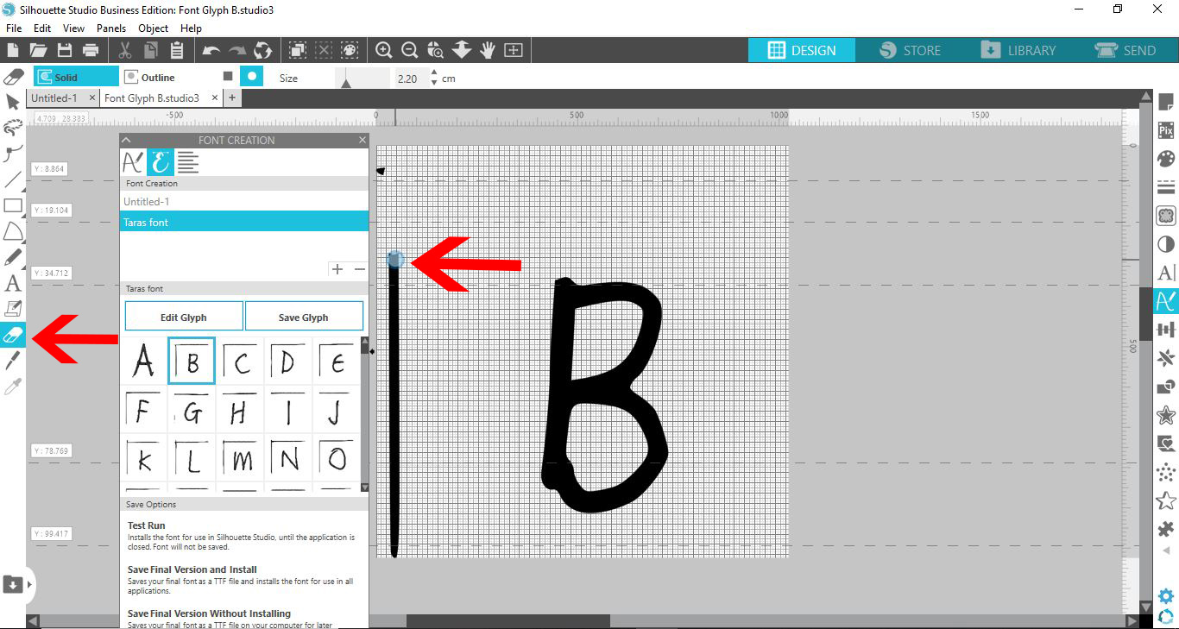Image resolution: width=1179 pixels, height=629 pixels.
Task: Open the Edit menu
Action: click(x=42, y=28)
